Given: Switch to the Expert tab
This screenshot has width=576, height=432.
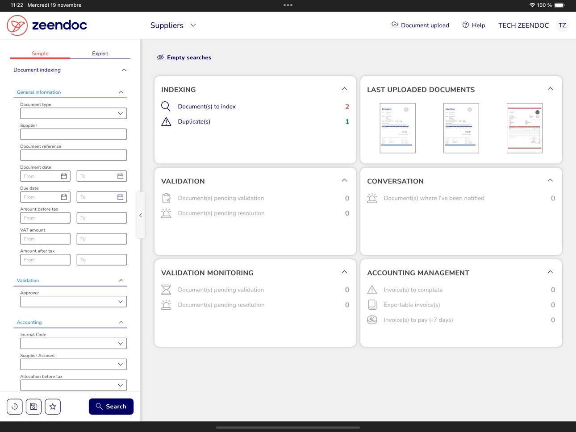Looking at the screenshot, I should (100, 54).
